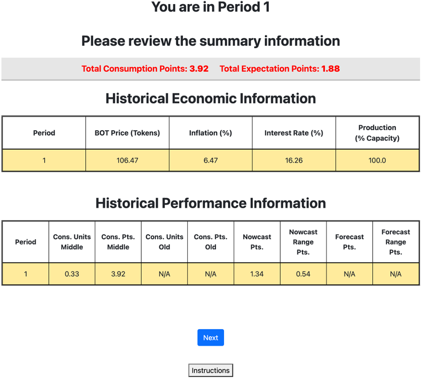Click the blue Next button
422x378 pixels.
click(x=210, y=338)
